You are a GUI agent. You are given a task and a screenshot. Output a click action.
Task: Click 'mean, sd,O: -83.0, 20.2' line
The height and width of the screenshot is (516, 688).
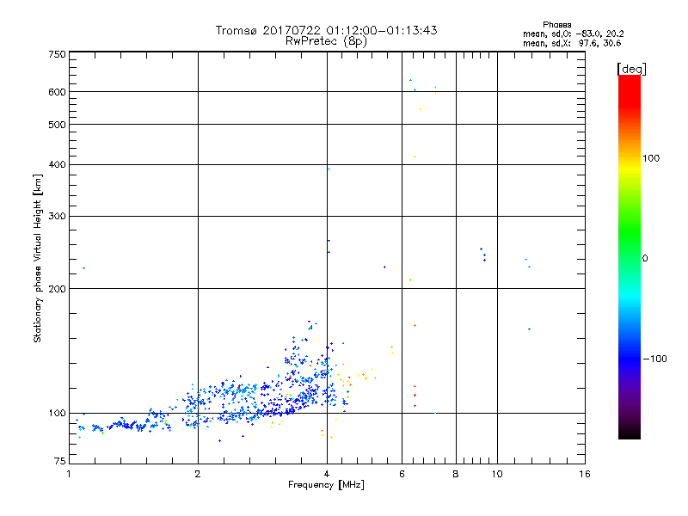[573, 34]
